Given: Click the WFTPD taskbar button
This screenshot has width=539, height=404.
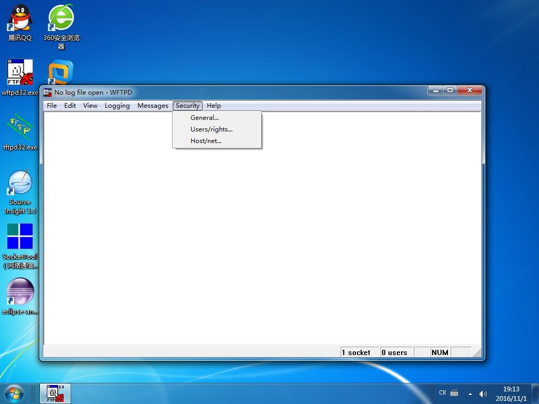Looking at the screenshot, I should [55, 393].
